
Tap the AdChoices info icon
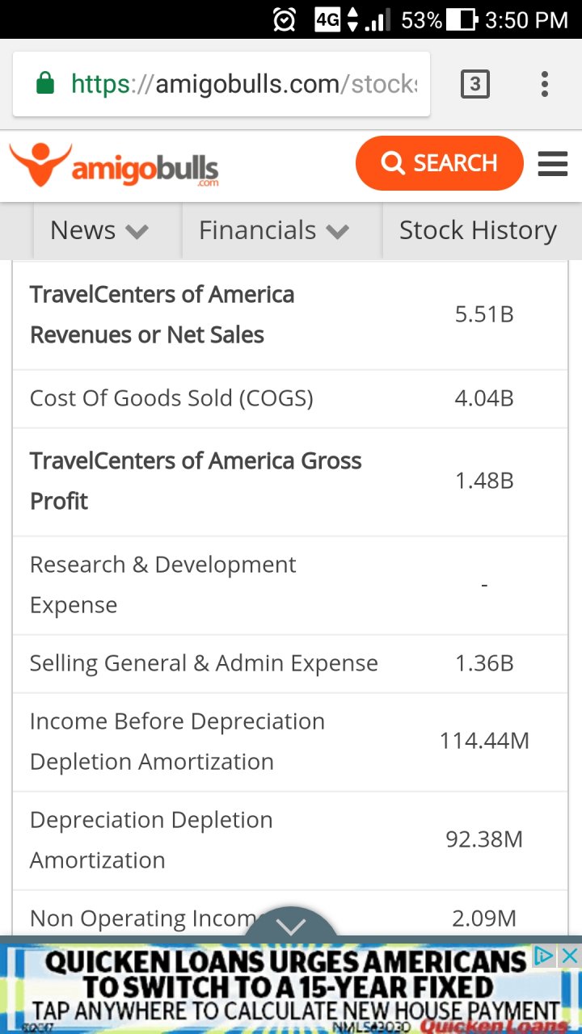point(545,956)
